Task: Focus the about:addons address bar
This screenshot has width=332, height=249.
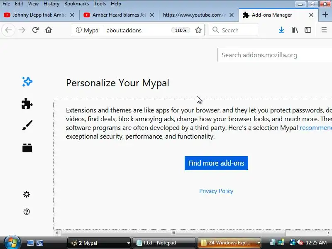Action: point(138,30)
